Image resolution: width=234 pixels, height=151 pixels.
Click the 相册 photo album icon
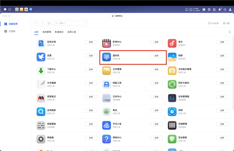coord(172,57)
